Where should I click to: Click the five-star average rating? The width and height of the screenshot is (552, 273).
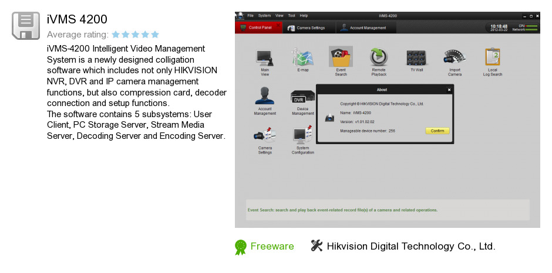(x=136, y=35)
